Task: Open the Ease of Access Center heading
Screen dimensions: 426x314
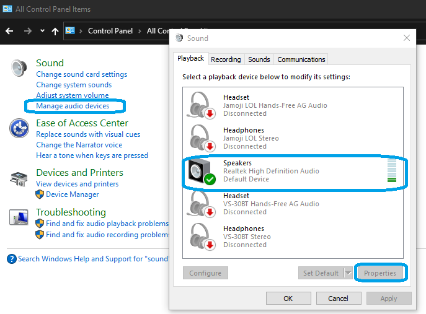Action: coord(82,123)
